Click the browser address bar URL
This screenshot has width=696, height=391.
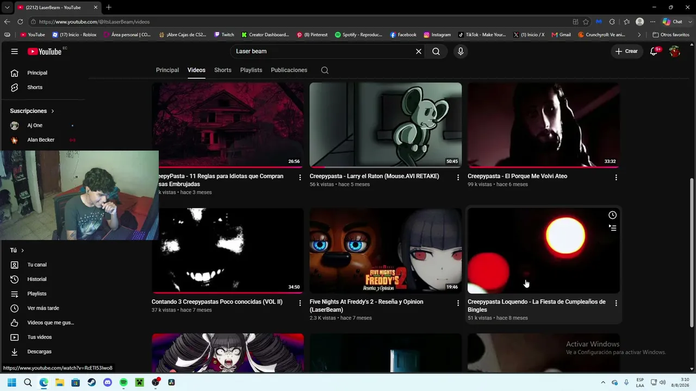pyautogui.click(x=94, y=22)
